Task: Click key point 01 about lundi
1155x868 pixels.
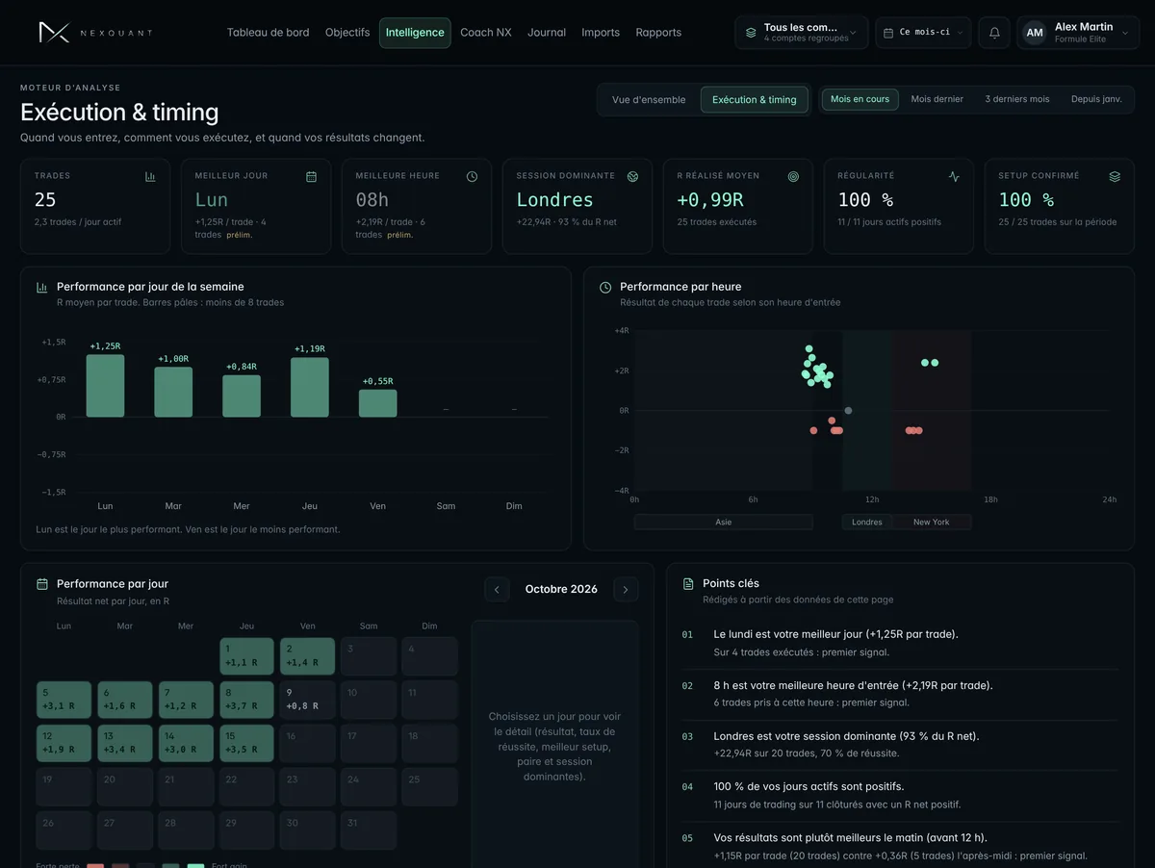Action: point(900,643)
